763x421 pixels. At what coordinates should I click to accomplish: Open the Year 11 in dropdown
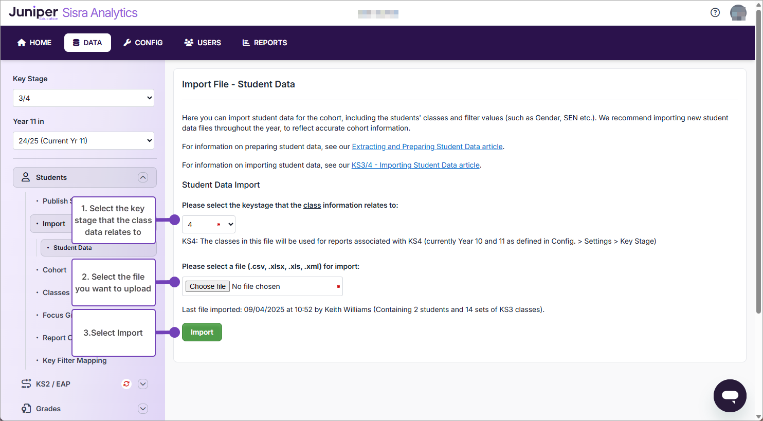(83, 140)
